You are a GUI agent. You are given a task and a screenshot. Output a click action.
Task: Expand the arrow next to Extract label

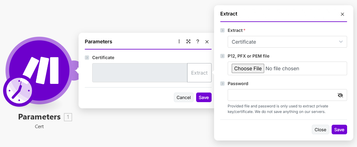click(x=222, y=30)
